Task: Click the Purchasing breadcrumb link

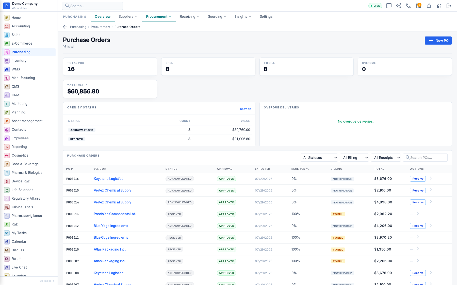Action: (x=78, y=27)
